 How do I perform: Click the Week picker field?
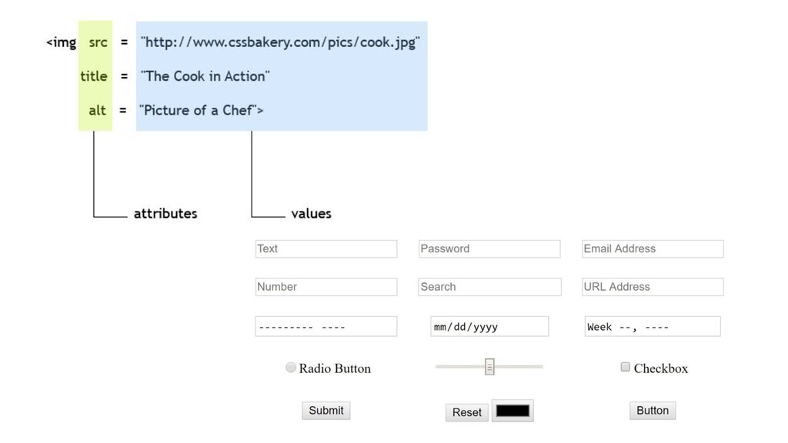click(653, 326)
